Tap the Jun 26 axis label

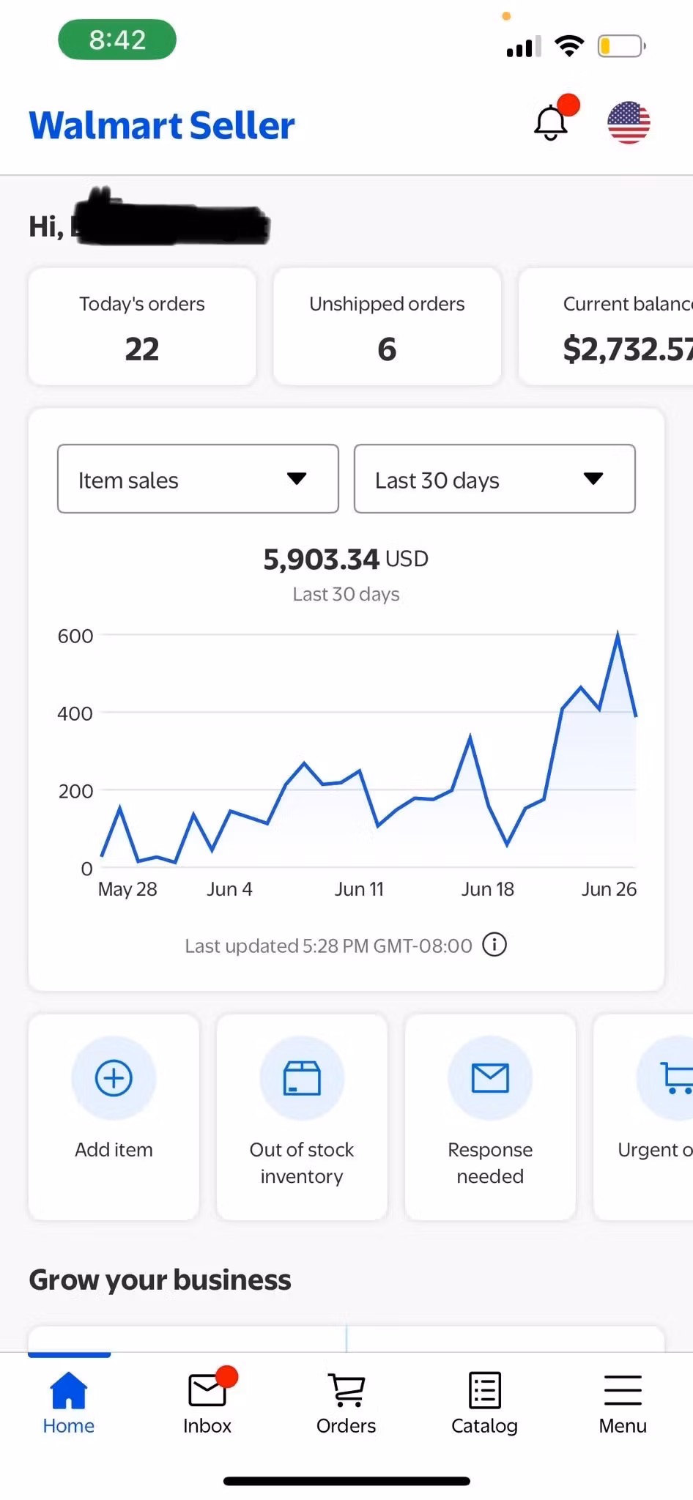click(609, 889)
